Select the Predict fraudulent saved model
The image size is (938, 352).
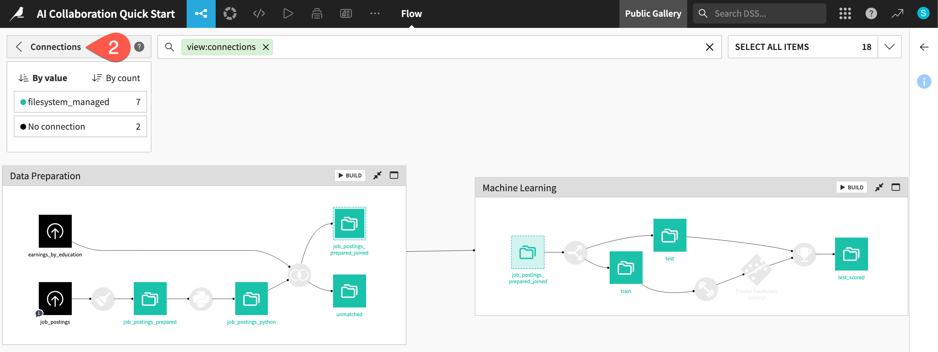(x=756, y=270)
